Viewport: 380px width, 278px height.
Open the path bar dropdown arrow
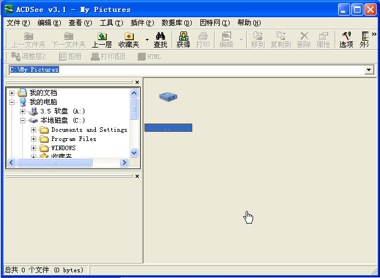pos(369,70)
